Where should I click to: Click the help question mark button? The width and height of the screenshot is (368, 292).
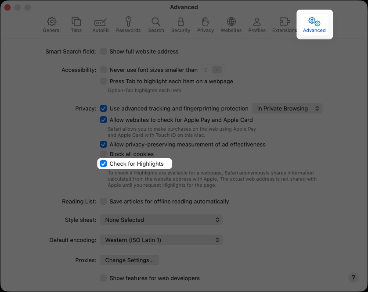point(353,278)
